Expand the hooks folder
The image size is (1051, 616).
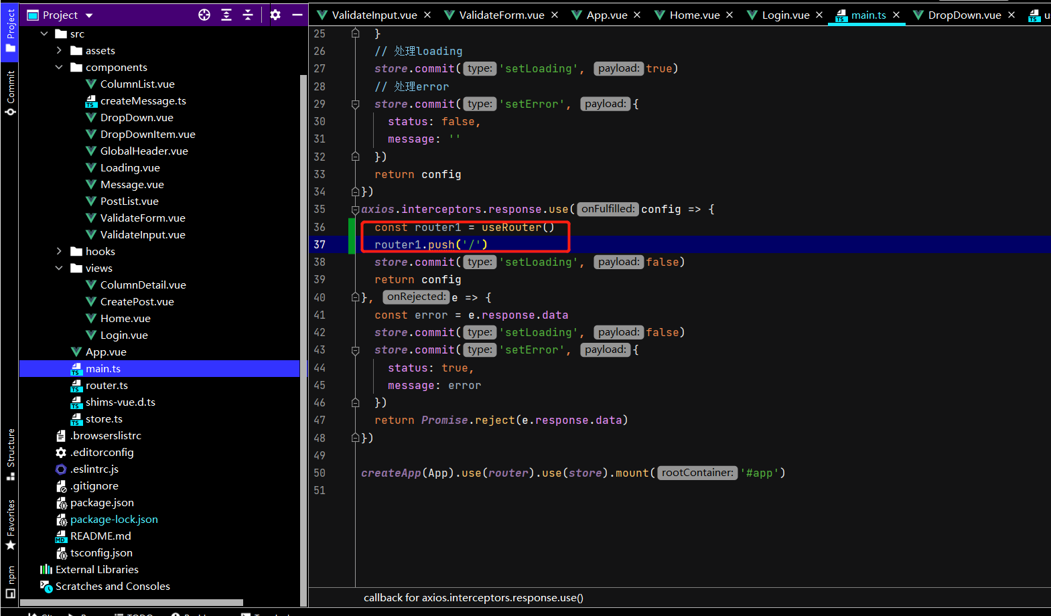click(59, 251)
